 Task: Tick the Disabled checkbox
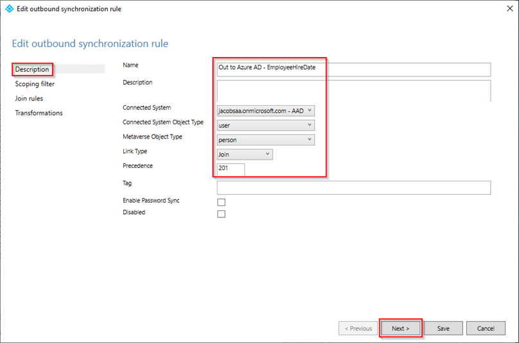click(221, 214)
